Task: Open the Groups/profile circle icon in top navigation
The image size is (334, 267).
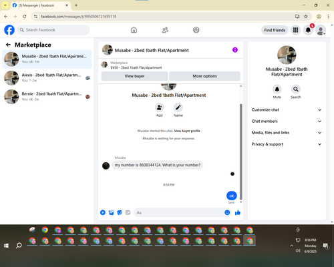Action: [196, 30]
